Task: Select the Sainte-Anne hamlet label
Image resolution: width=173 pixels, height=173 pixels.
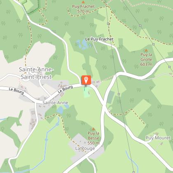Action: click(55, 103)
